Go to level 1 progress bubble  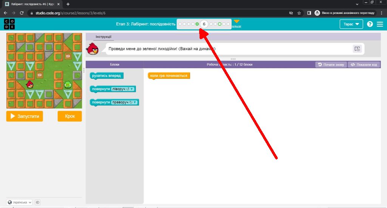(x=180, y=24)
